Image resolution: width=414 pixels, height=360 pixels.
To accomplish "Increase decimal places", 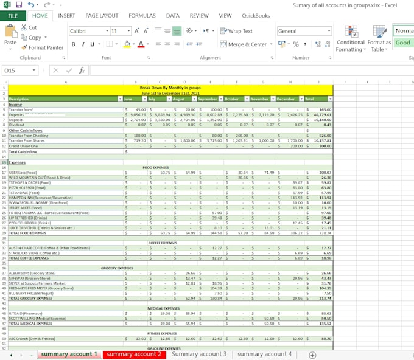I will point(318,44).
